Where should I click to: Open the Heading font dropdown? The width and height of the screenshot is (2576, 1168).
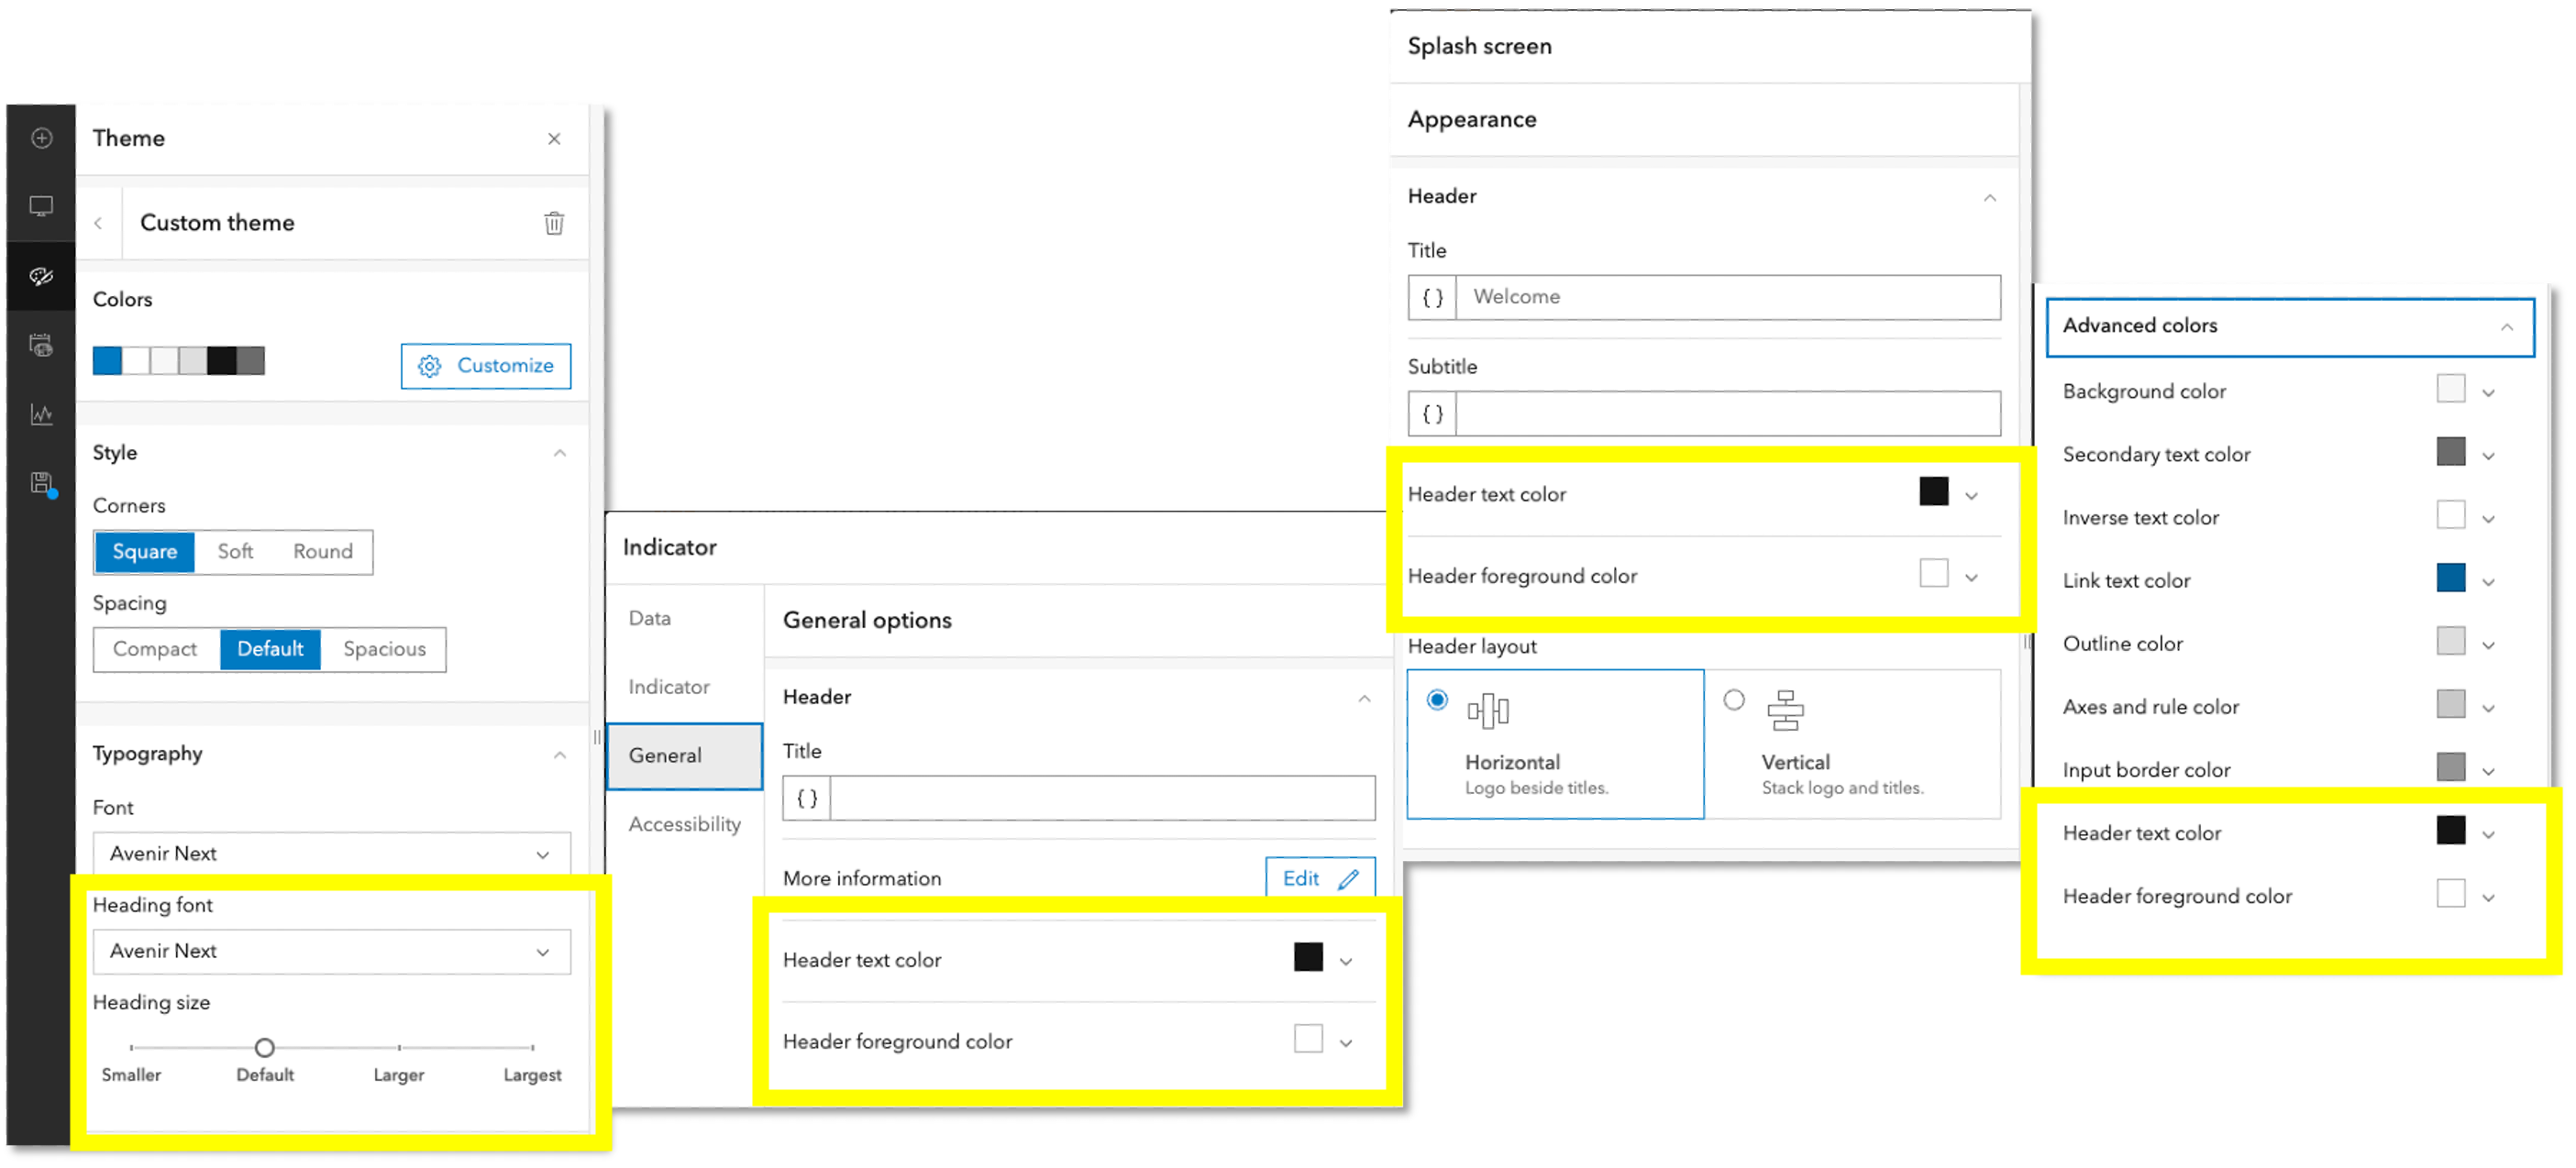(x=331, y=951)
